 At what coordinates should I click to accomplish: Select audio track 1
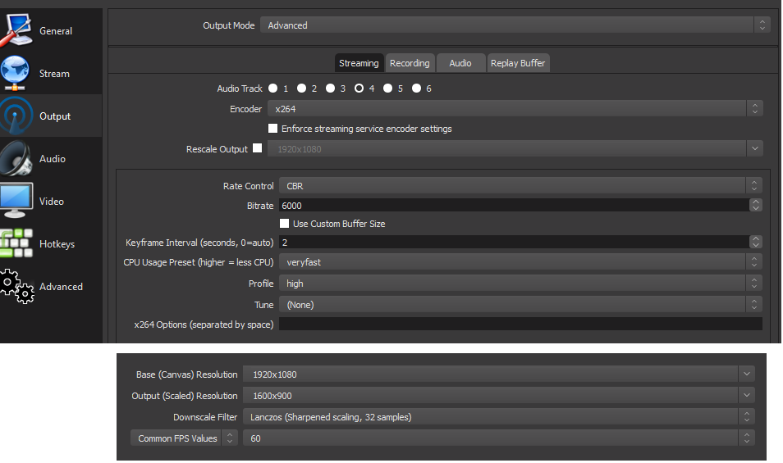point(272,89)
